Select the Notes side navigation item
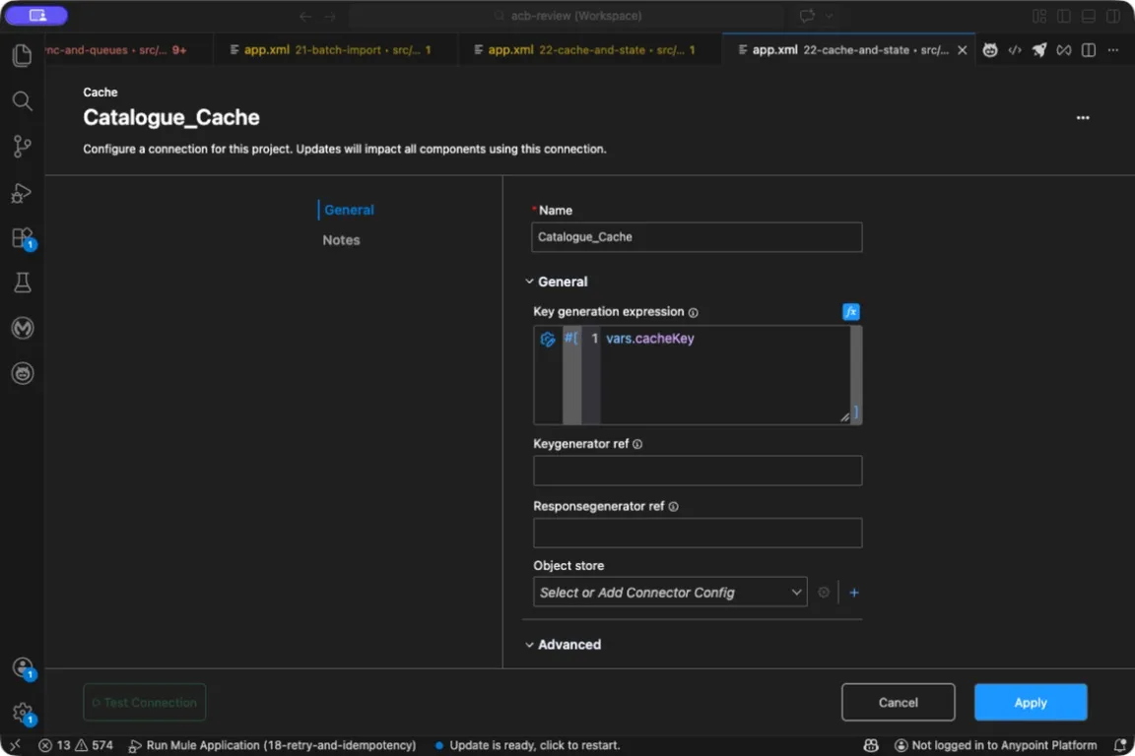This screenshot has height=756, width=1135. 341,240
